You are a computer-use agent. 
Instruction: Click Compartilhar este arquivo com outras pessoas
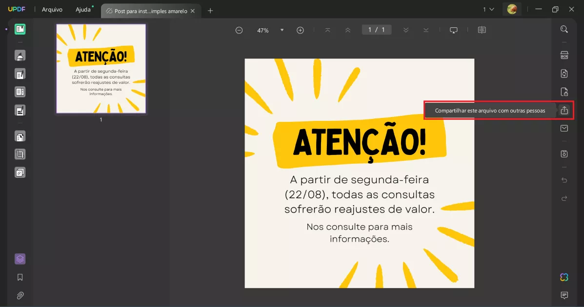490,110
